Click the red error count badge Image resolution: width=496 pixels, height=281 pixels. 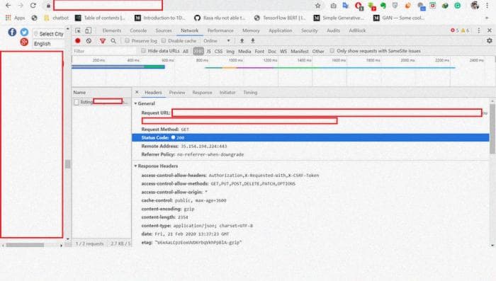[455, 30]
